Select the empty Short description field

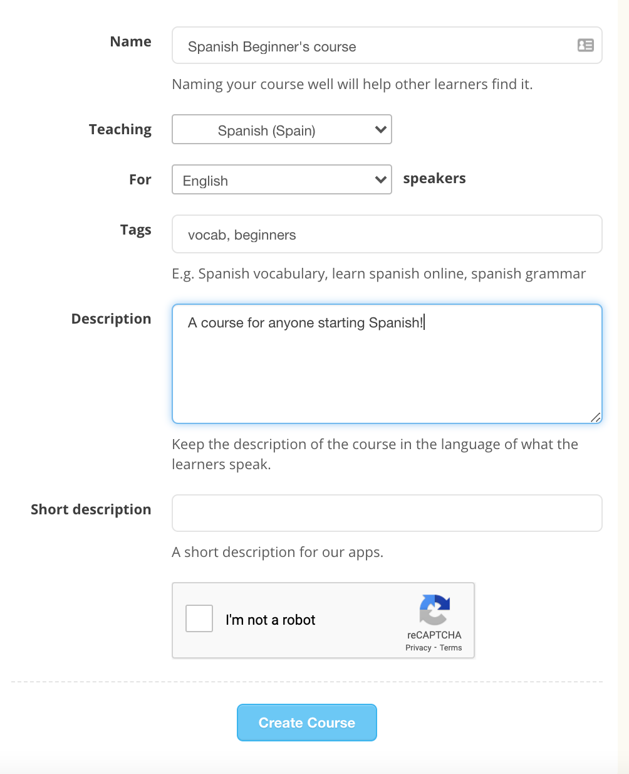point(387,513)
